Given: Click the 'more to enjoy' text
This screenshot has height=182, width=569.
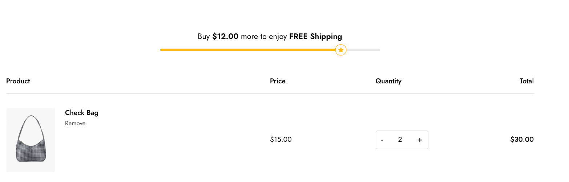Looking at the screenshot, I should click(264, 37).
